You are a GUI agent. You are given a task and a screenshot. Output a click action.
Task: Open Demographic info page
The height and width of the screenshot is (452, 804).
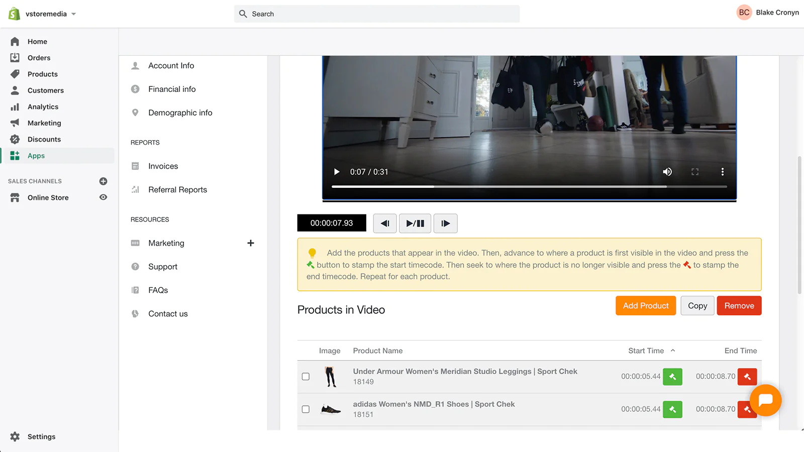180,113
